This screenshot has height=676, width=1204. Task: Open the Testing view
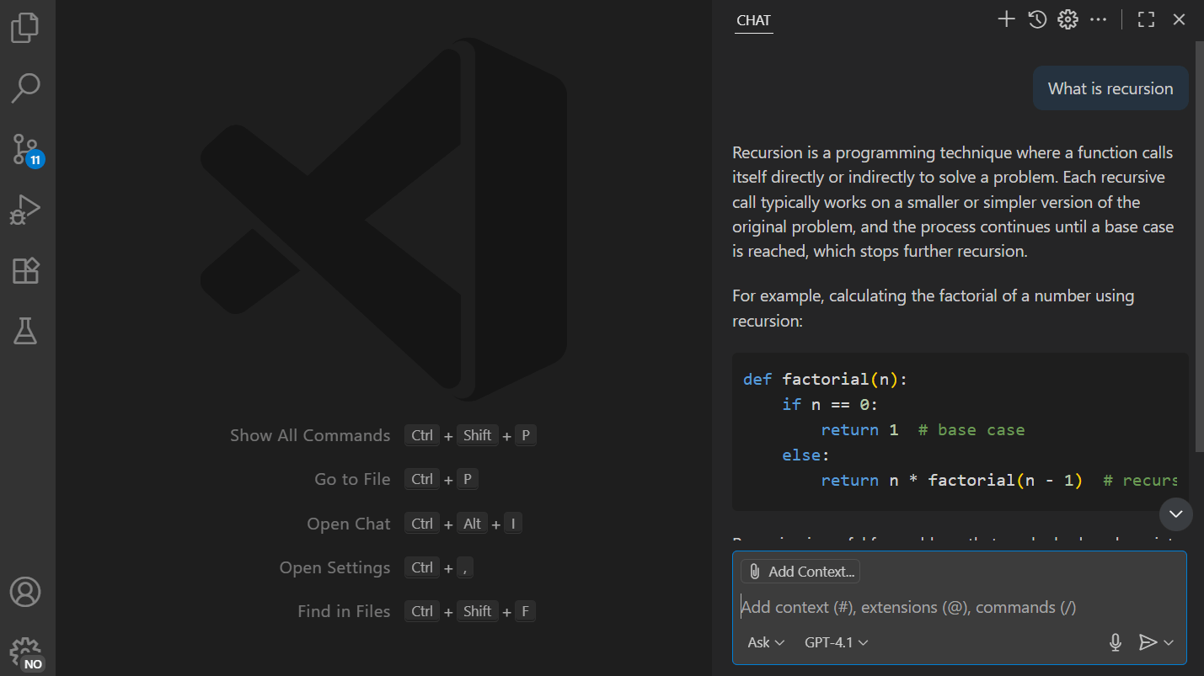tap(25, 330)
